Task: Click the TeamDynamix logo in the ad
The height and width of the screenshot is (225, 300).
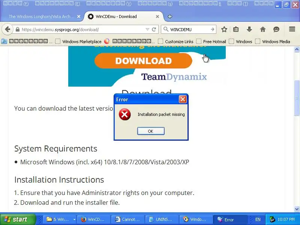Action: pos(174,77)
